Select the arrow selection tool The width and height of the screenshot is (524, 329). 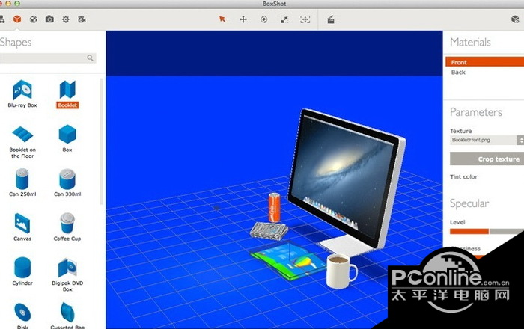click(222, 19)
